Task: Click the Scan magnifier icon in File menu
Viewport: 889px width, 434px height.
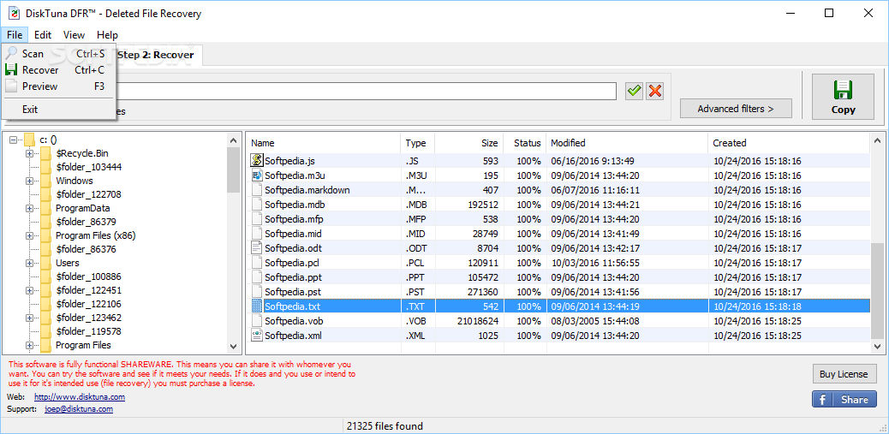Action: click(x=11, y=53)
